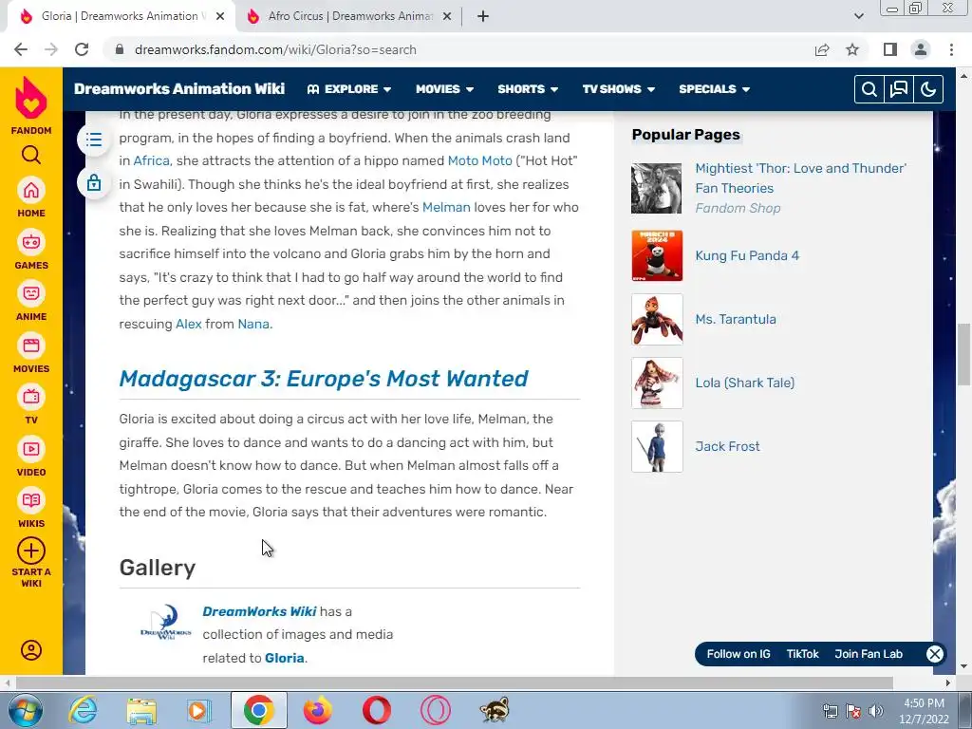Open the Fandom sidebar search icon

tap(31, 155)
